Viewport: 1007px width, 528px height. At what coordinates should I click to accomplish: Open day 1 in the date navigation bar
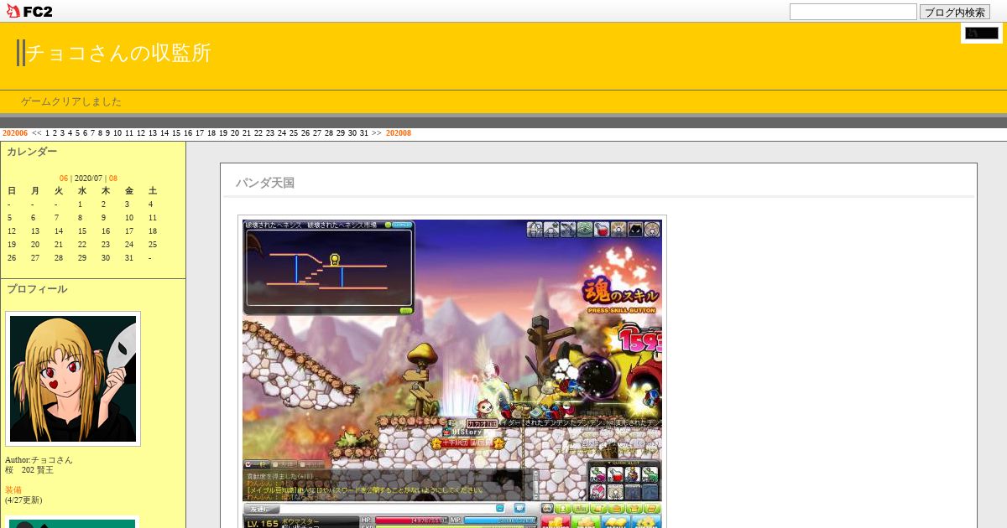pyautogui.click(x=48, y=133)
